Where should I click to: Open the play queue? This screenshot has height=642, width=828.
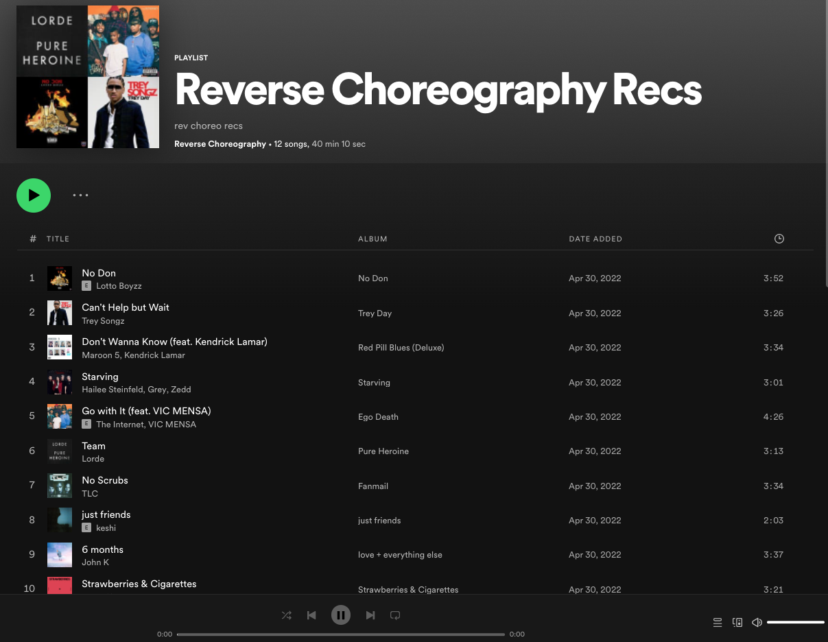point(718,622)
